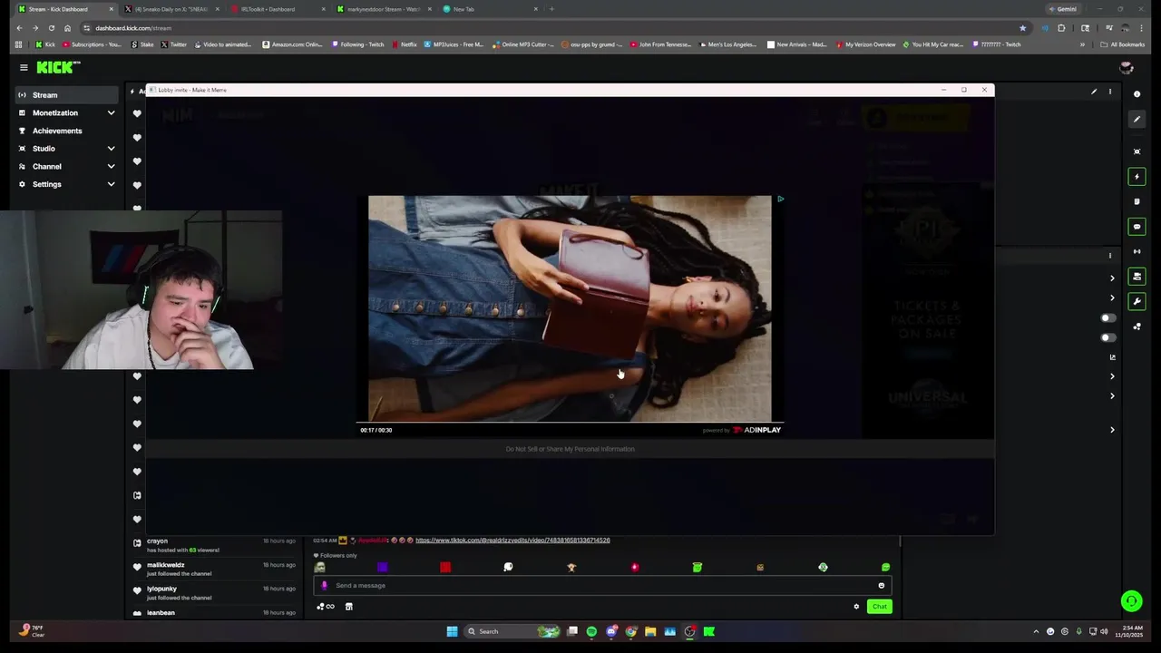Click the Kick profile avatar
1161x653 pixels.
1127,67
